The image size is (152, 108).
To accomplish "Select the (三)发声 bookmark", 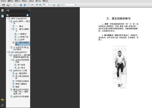I will 21,40.
